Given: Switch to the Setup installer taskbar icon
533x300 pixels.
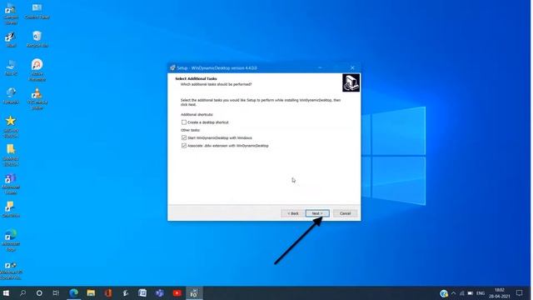Looking at the screenshot, I should 194,292.
